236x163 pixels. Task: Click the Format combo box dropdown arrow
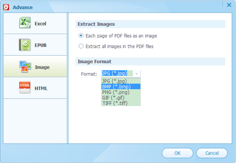[x=136, y=73]
